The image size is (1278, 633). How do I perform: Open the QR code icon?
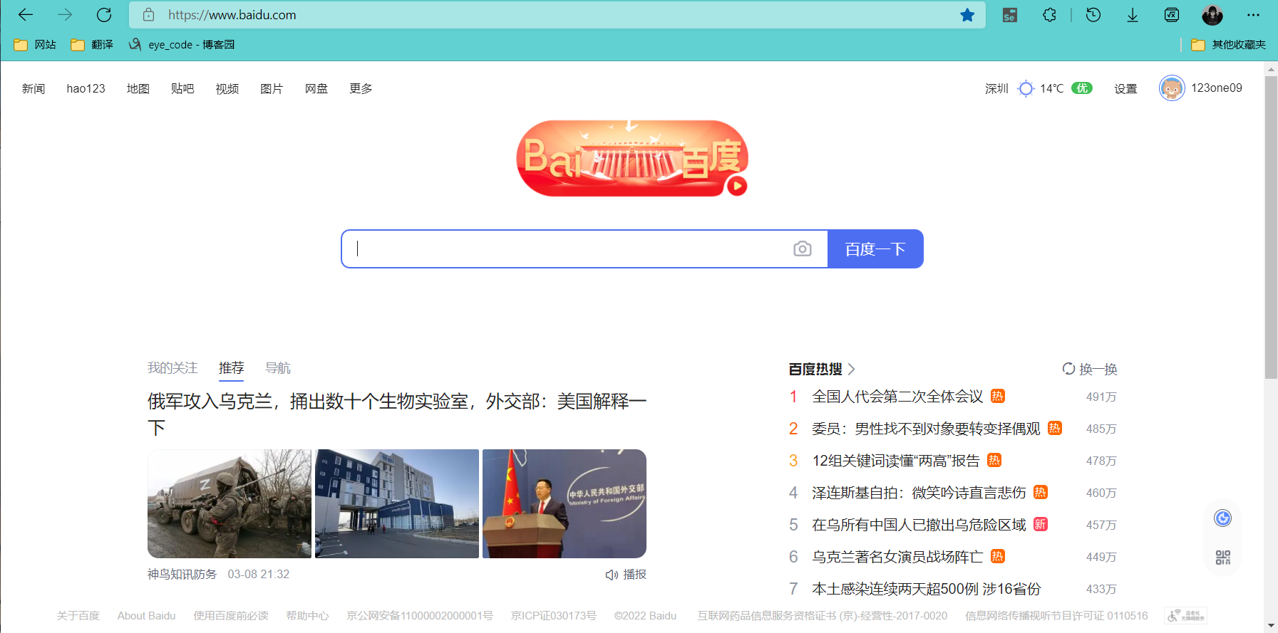tap(1223, 558)
